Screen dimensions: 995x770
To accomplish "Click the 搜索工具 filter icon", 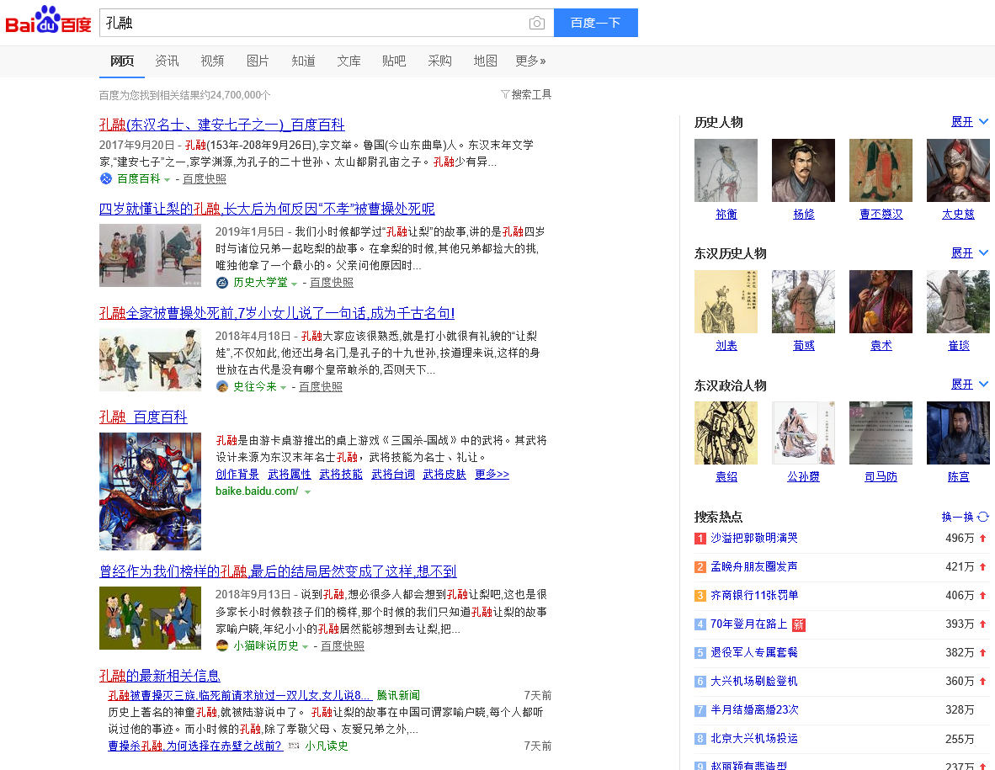I will pos(505,94).
